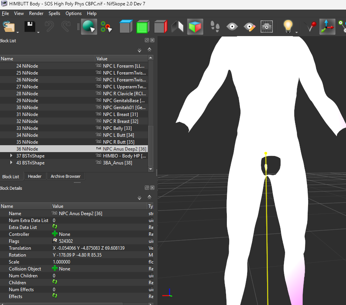Image resolution: width=346 pixels, height=305 pixels.
Task: Toggle the lighting lightbulb icon
Action: pos(288,27)
